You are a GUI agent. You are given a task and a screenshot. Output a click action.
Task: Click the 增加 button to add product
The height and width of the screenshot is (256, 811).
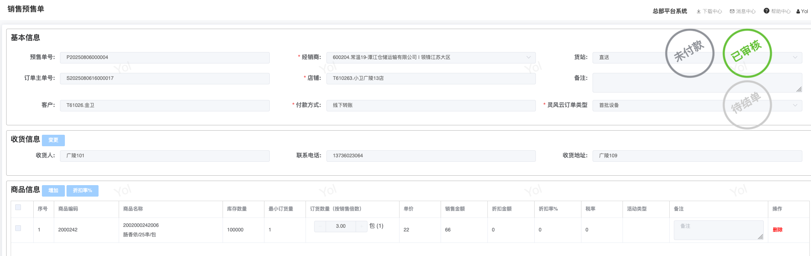point(53,190)
